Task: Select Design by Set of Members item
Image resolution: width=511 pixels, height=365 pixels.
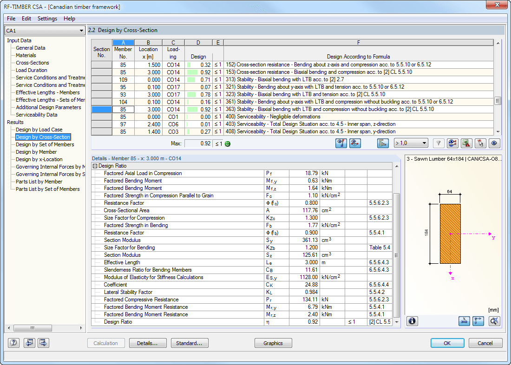Action: point(45,144)
